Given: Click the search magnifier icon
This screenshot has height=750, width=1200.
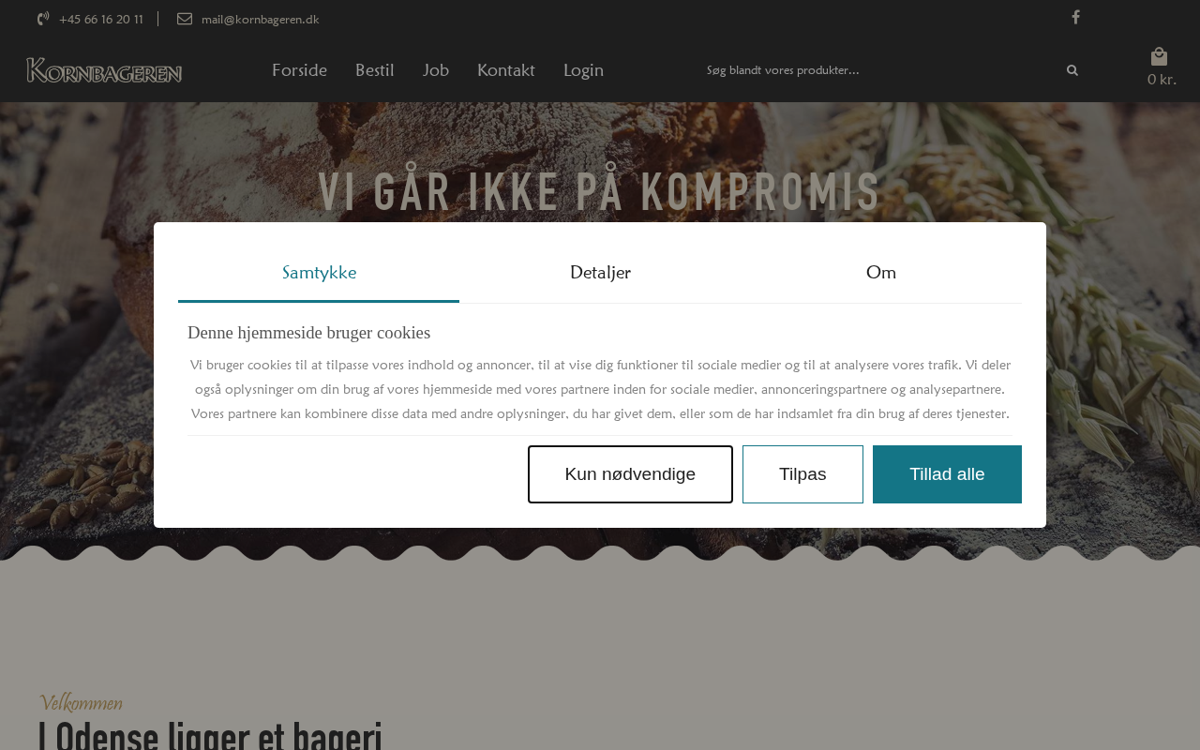Looking at the screenshot, I should 1072,70.
